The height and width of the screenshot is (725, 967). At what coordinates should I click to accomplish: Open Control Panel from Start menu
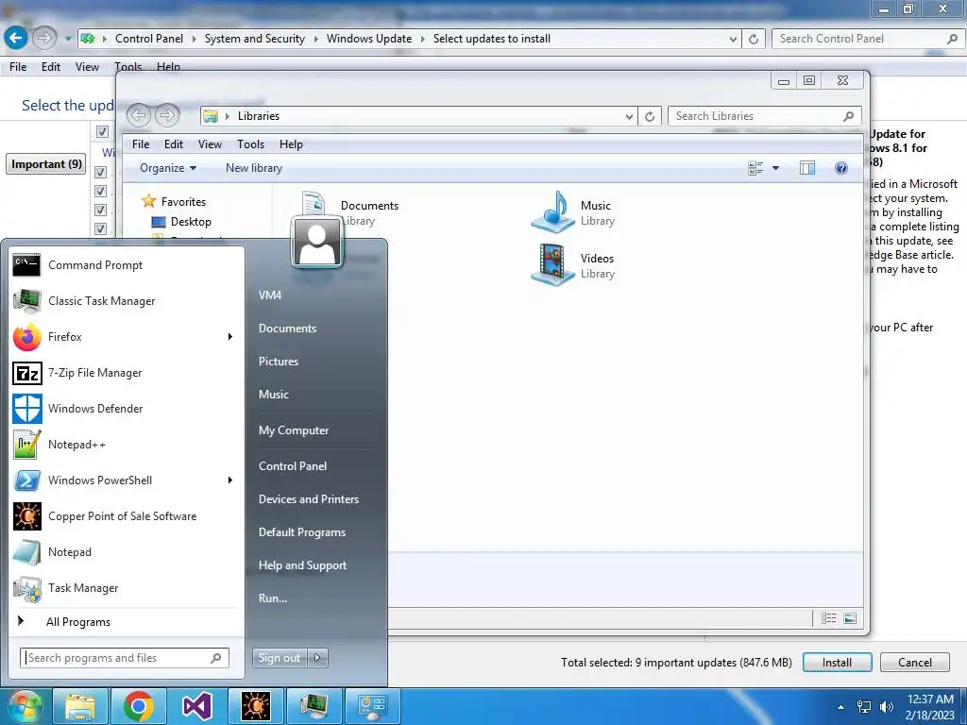click(293, 466)
